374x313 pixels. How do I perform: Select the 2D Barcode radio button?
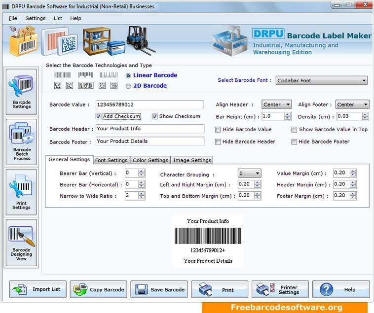(128, 86)
